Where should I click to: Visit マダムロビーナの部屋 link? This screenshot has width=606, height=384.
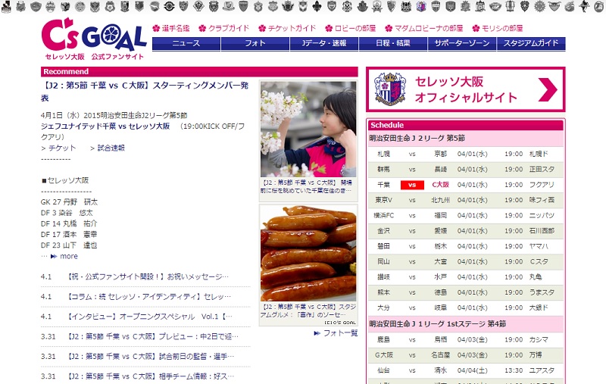tap(429, 28)
